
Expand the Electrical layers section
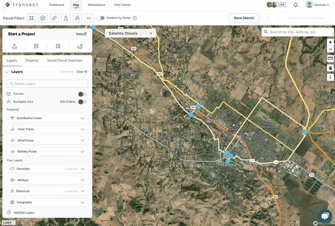point(82,191)
